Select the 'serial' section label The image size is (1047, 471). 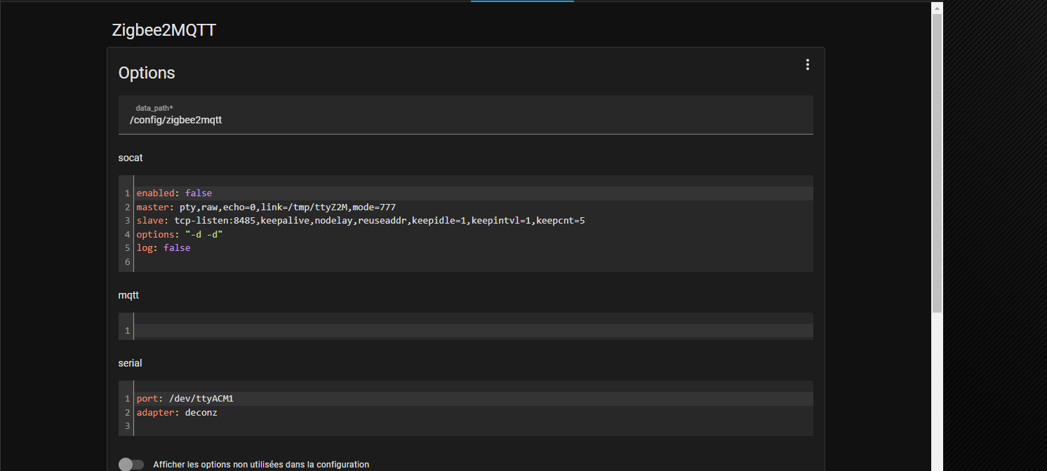(131, 363)
